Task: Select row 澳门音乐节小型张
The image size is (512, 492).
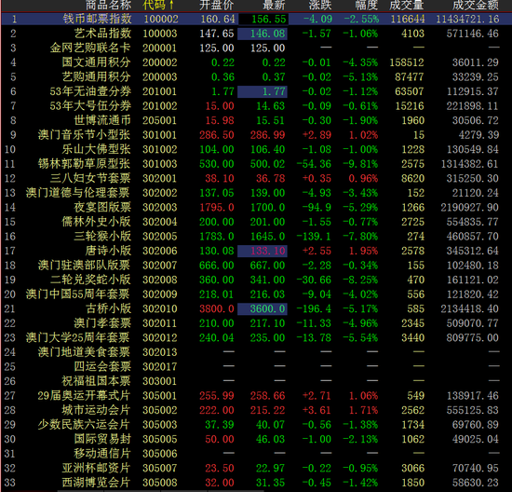Action: [256, 135]
